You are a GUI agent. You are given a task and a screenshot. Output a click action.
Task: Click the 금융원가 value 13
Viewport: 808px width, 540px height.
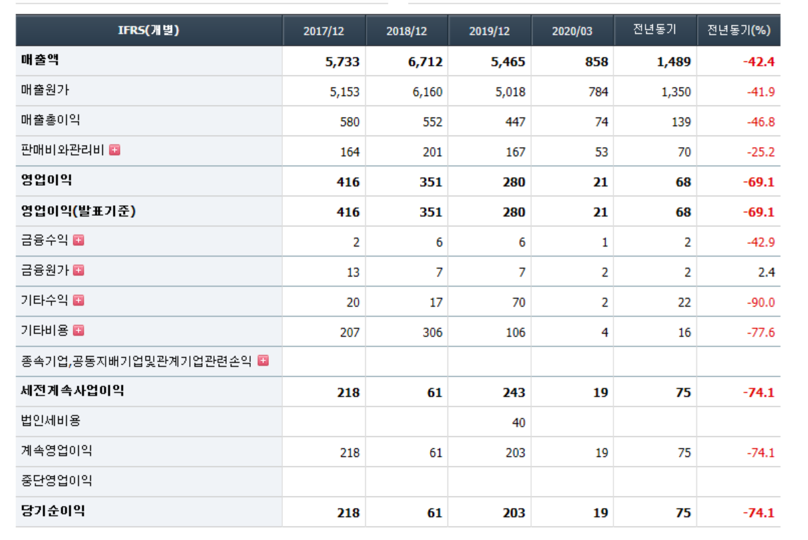coord(352,273)
